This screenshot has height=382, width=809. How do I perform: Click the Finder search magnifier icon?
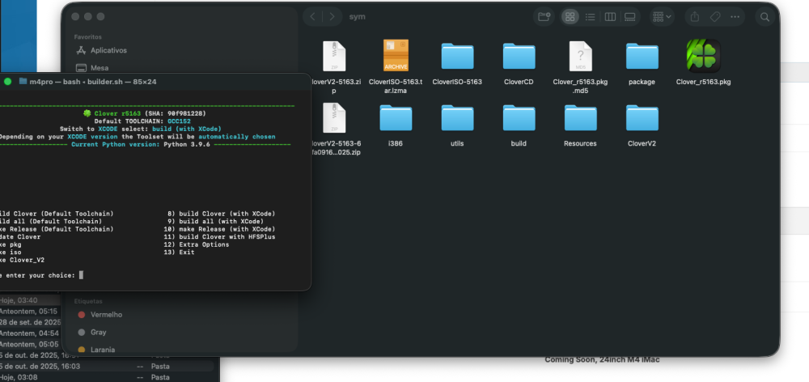(x=765, y=16)
